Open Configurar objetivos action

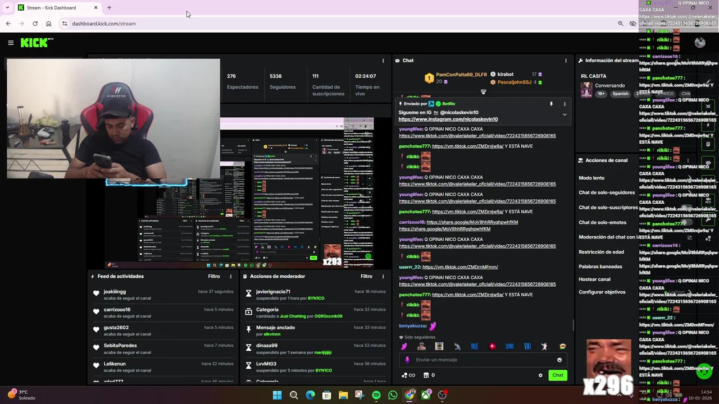pos(602,292)
